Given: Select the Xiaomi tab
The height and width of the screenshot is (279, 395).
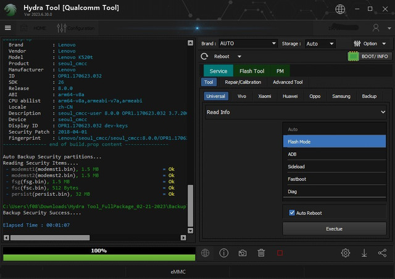Looking at the screenshot, I should point(264,96).
